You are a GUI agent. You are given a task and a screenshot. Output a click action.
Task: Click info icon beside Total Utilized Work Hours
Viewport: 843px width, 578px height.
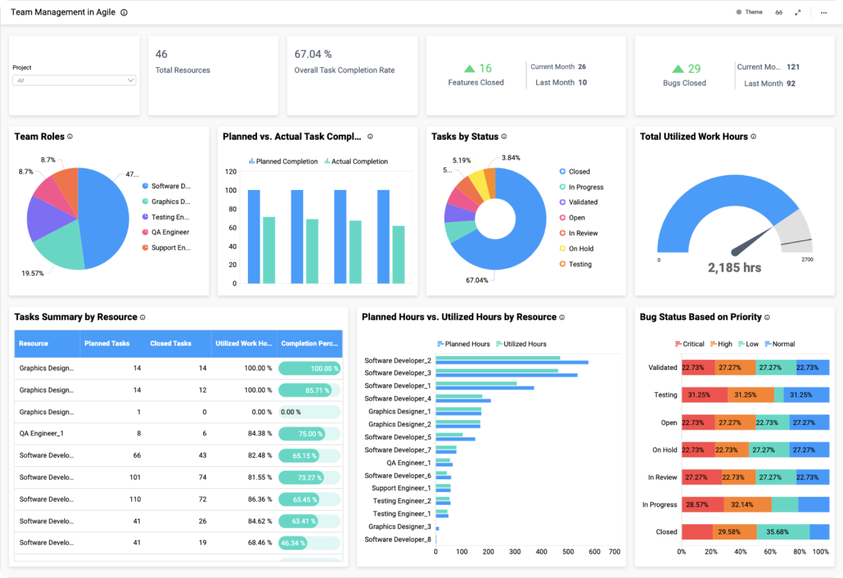point(754,137)
